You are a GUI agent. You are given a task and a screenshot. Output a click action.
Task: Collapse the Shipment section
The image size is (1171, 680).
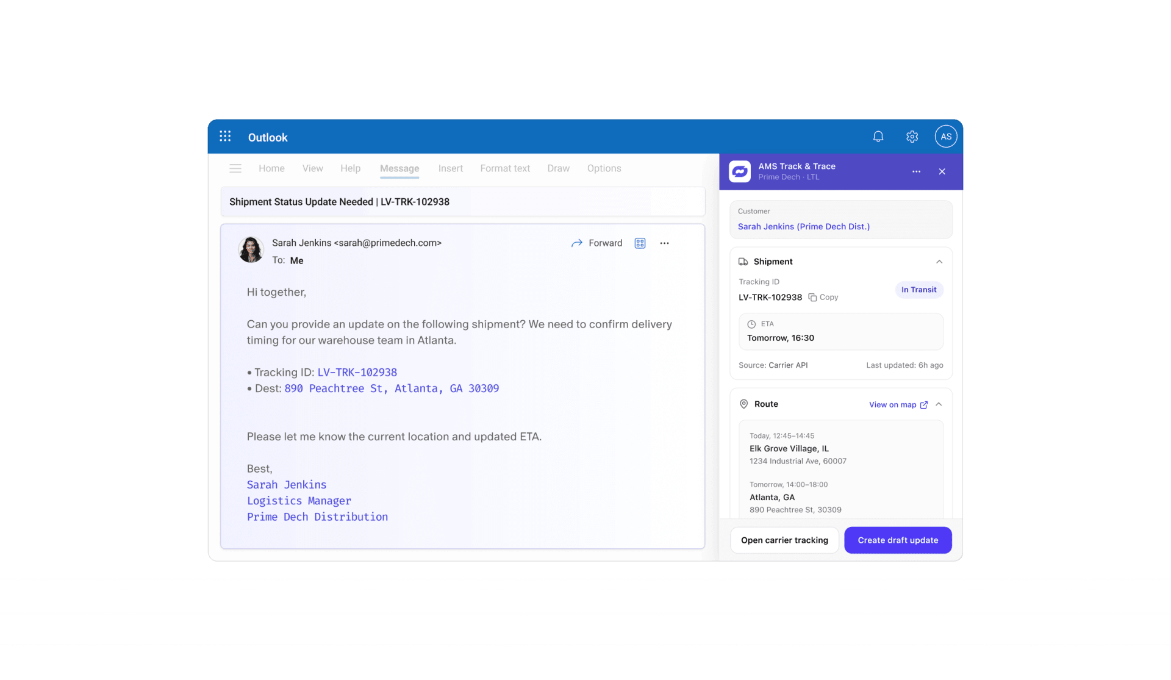[939, 262]
